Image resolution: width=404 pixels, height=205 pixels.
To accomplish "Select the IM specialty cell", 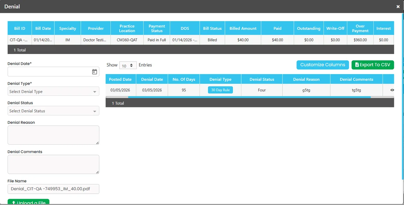I will click(x=68, y=40).
